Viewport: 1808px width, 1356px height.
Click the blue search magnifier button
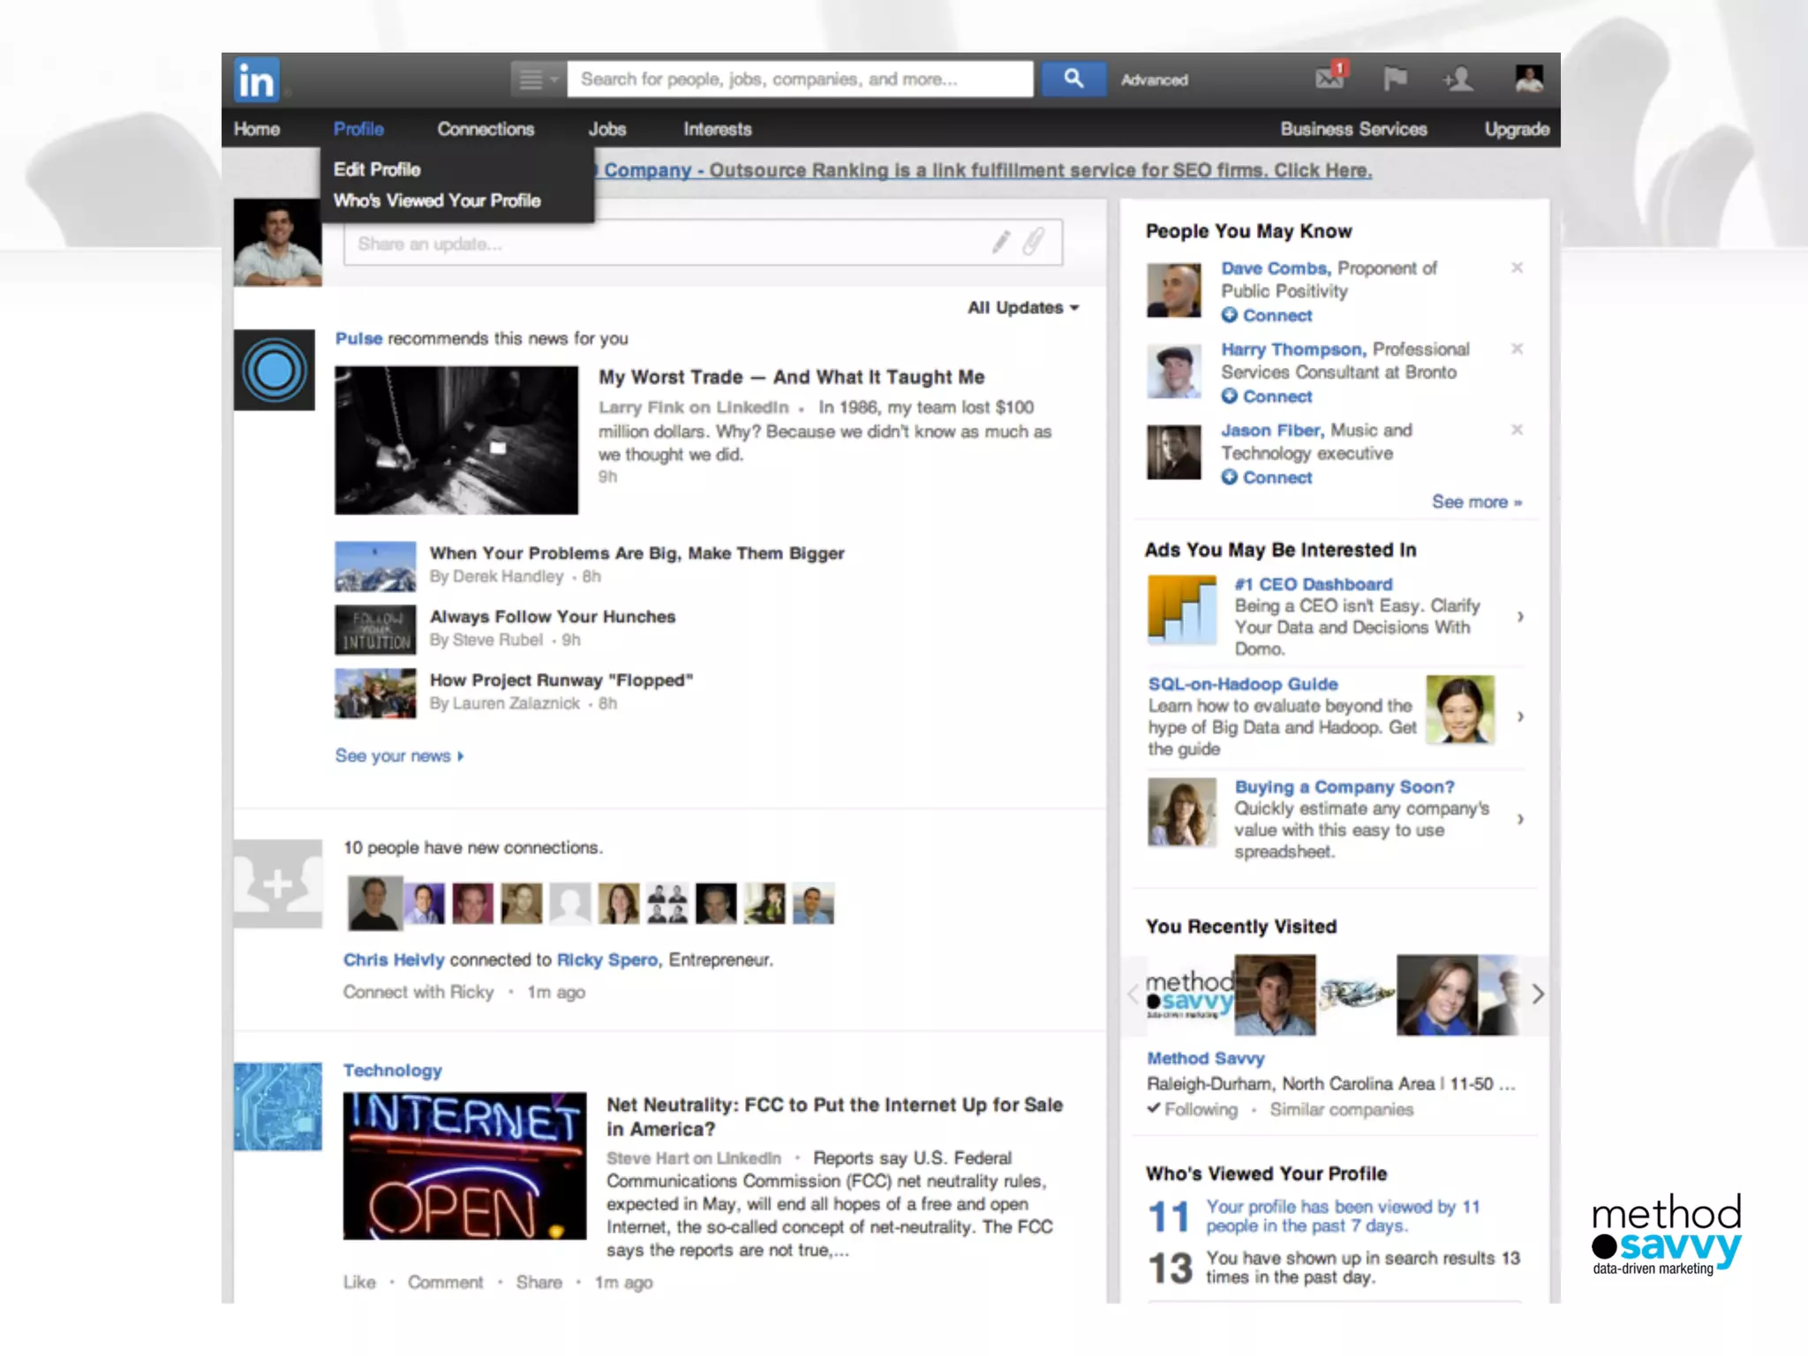(x=1073, y=79)
